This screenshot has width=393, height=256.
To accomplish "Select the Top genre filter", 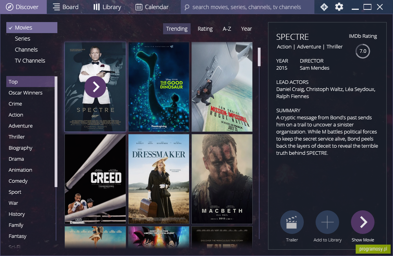I will [x=30, y=82].
